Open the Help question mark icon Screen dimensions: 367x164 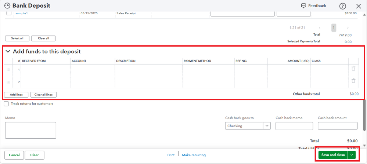click(342, 6)
